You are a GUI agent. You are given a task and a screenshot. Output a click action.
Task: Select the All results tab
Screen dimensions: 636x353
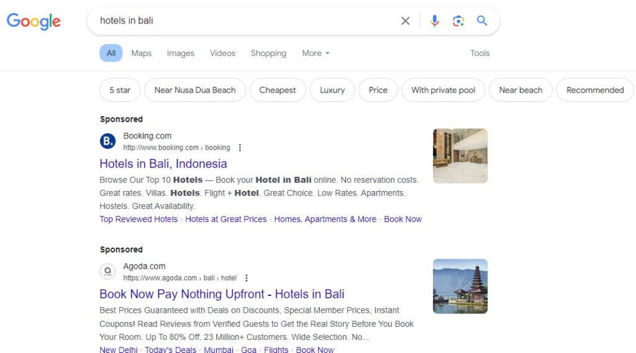(x=111, y=53)
